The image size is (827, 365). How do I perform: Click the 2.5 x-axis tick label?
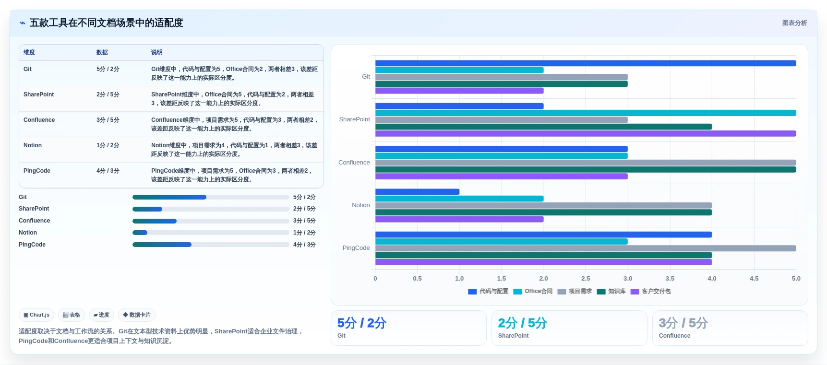point(586,279)
